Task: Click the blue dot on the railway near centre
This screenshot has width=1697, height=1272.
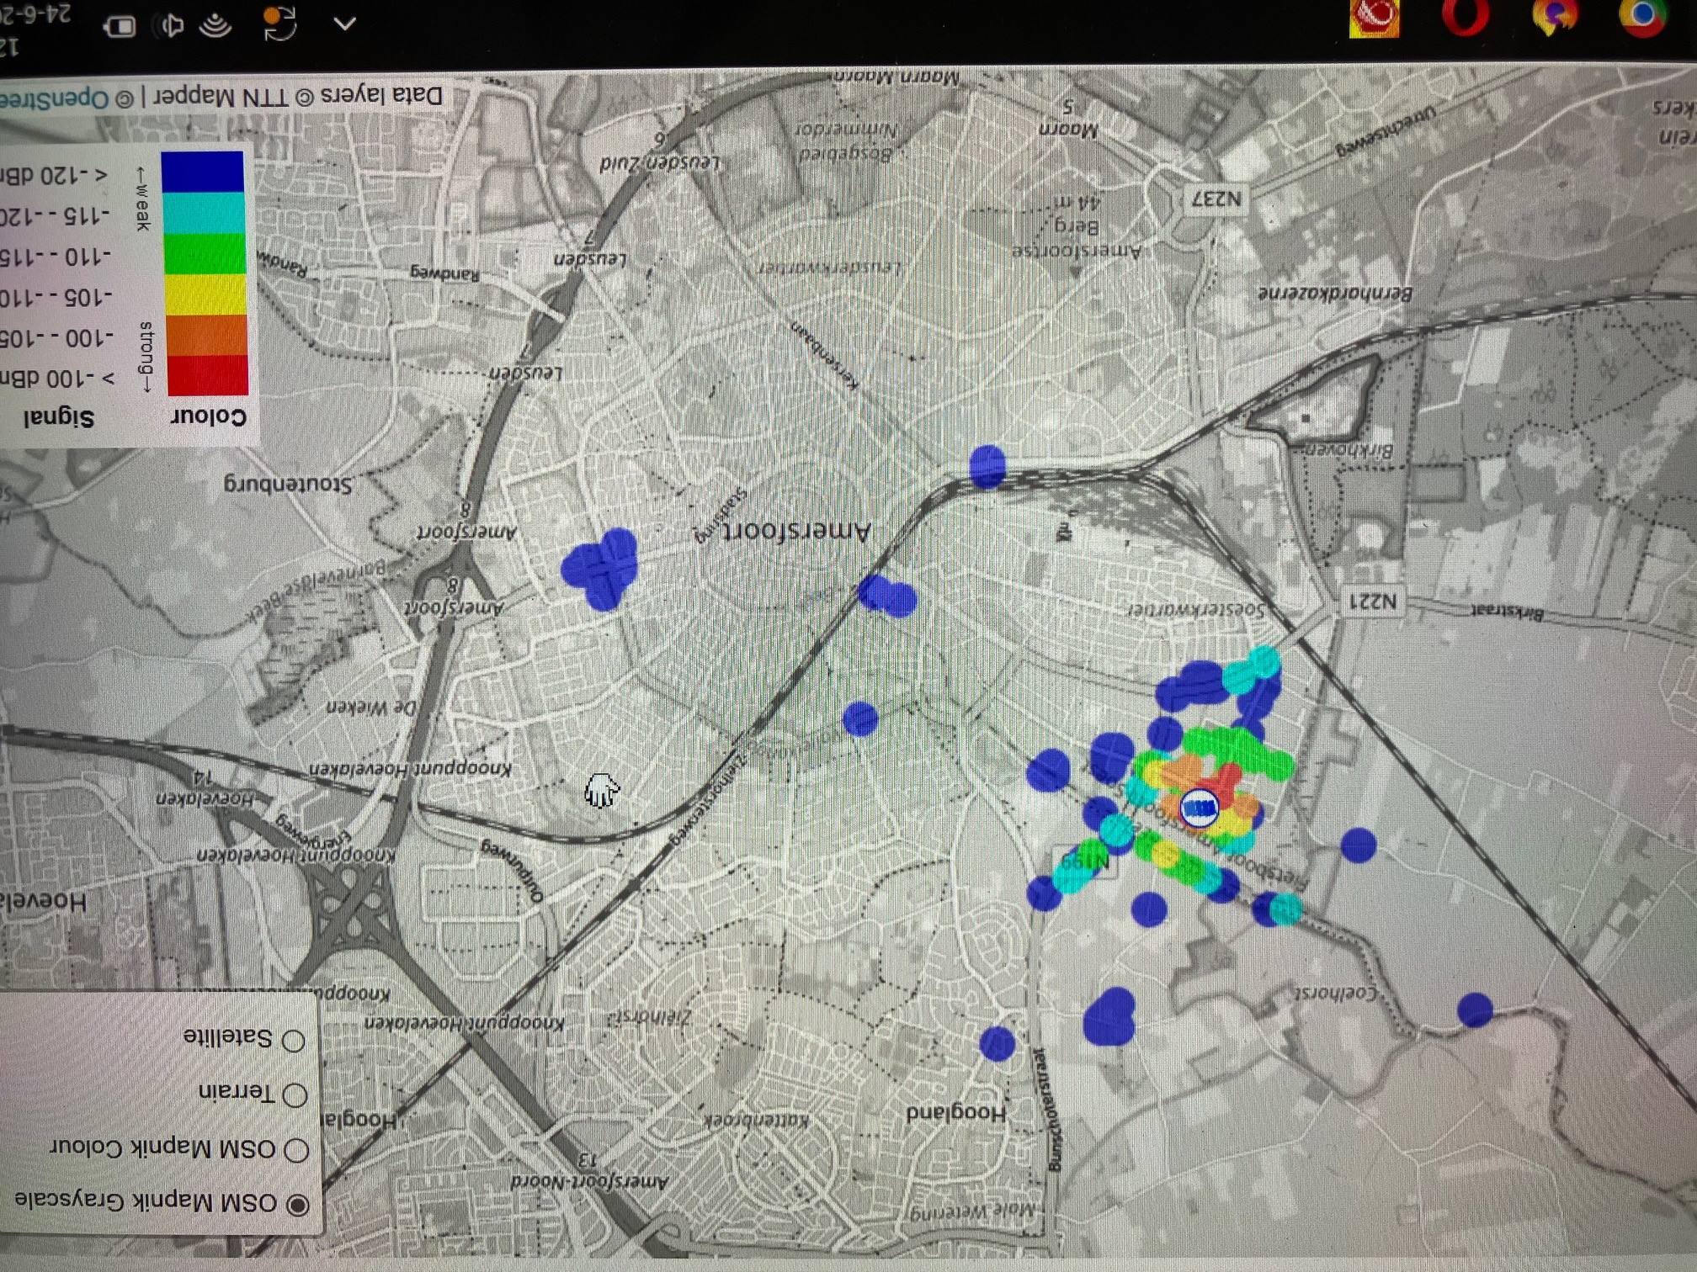Action: point(987,466)
